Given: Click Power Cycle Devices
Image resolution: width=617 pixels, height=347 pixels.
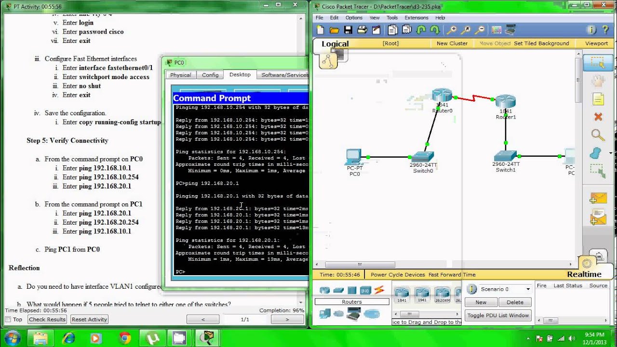Looking at the screenshot, I should (398, 275).
